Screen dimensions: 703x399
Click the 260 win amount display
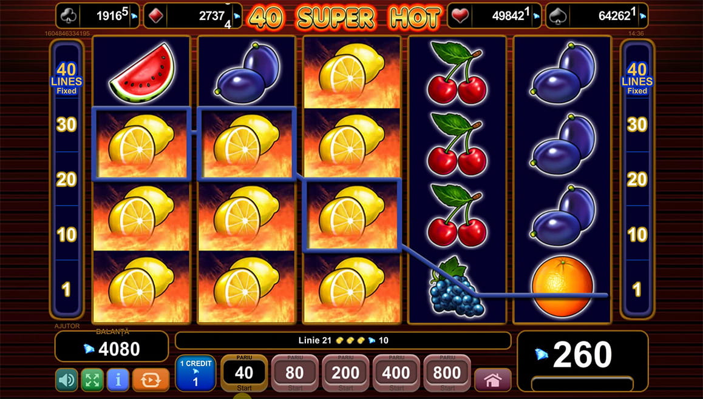pos(583,361)
